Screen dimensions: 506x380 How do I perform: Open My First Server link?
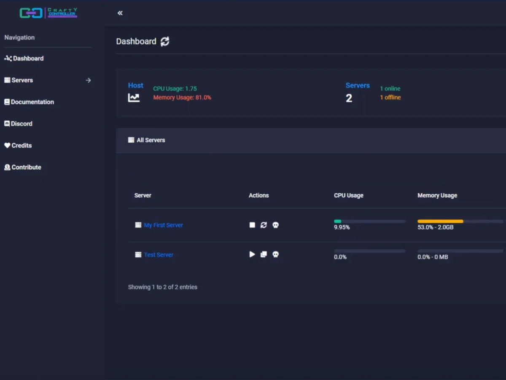pyautogui.click(x=164, y=225)
